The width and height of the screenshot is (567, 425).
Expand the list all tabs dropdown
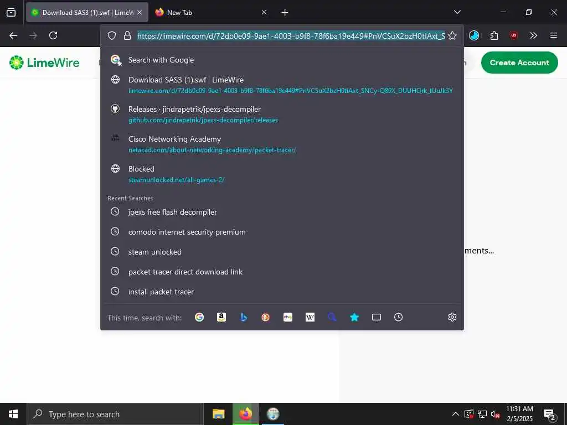[x=457, y=12]
